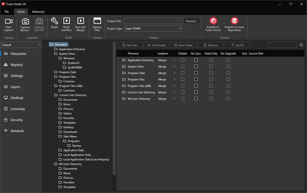
Task: Click Publish to Local Repository icon
Action: (x=234, y=21)
